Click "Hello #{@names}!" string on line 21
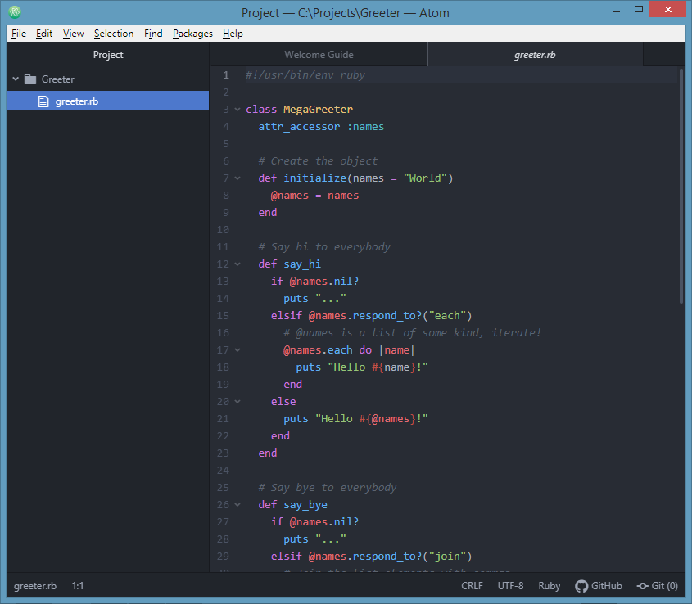Image resolution: width=692 pixels, height=604 pixels. (x=372, y=419)
